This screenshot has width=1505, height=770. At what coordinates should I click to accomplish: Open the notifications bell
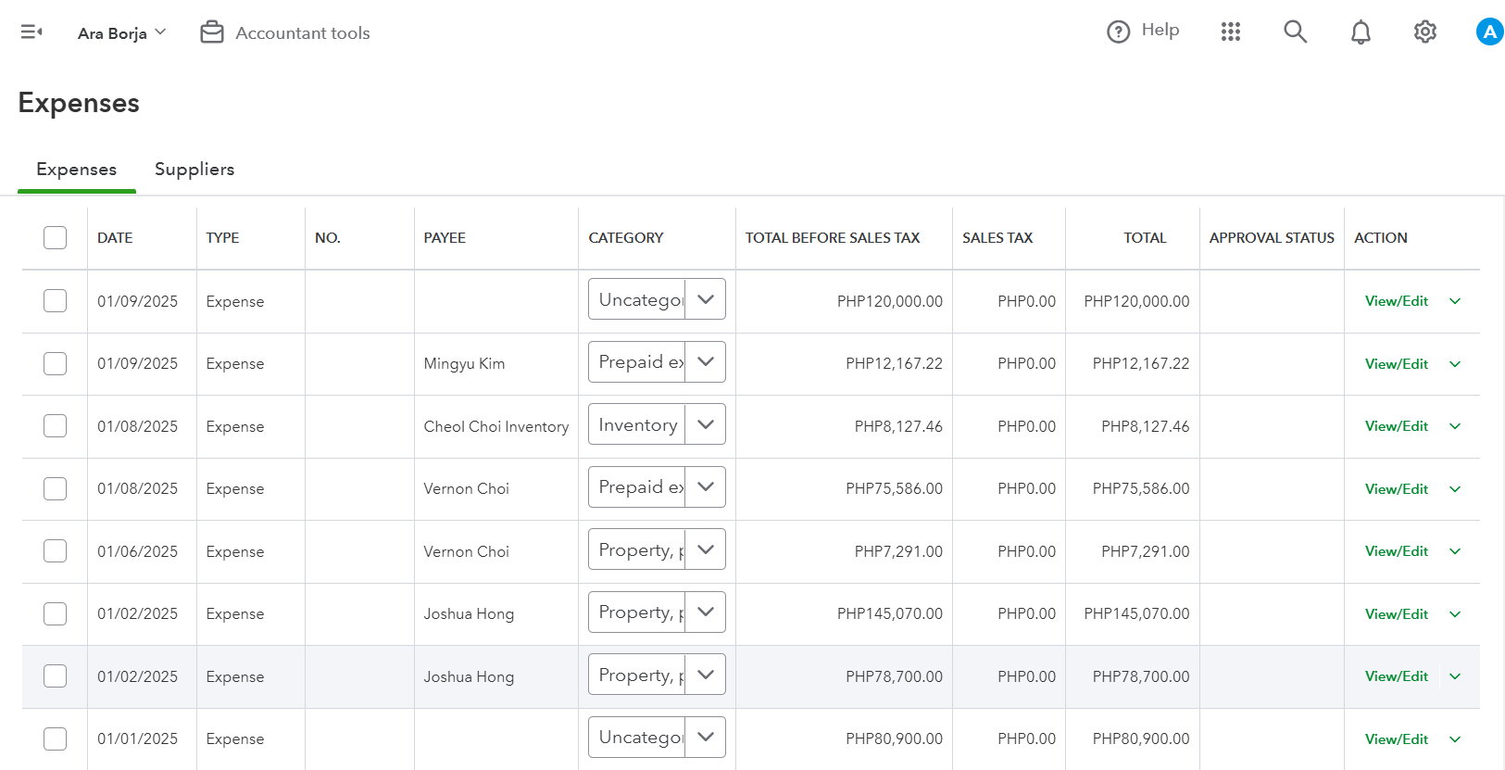pyautogui.click(x=1360, y=32)
